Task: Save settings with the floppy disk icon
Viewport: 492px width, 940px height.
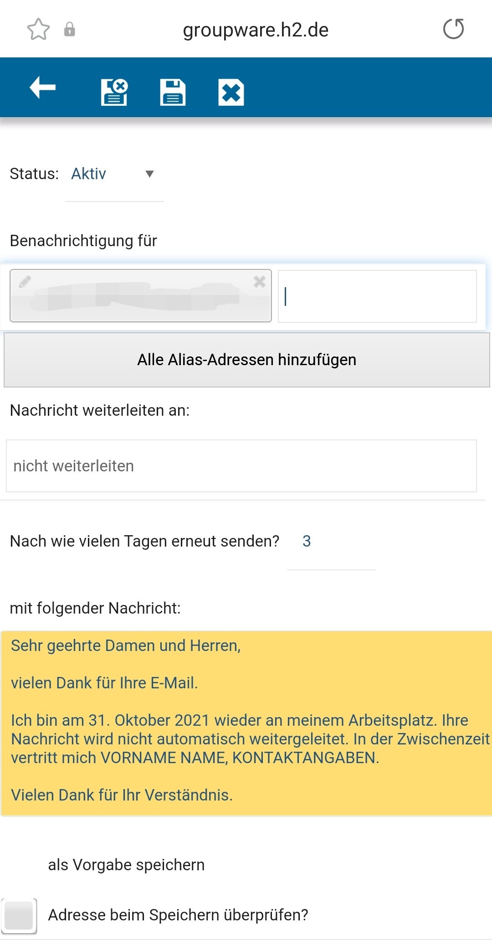Action: click(173, 92)
